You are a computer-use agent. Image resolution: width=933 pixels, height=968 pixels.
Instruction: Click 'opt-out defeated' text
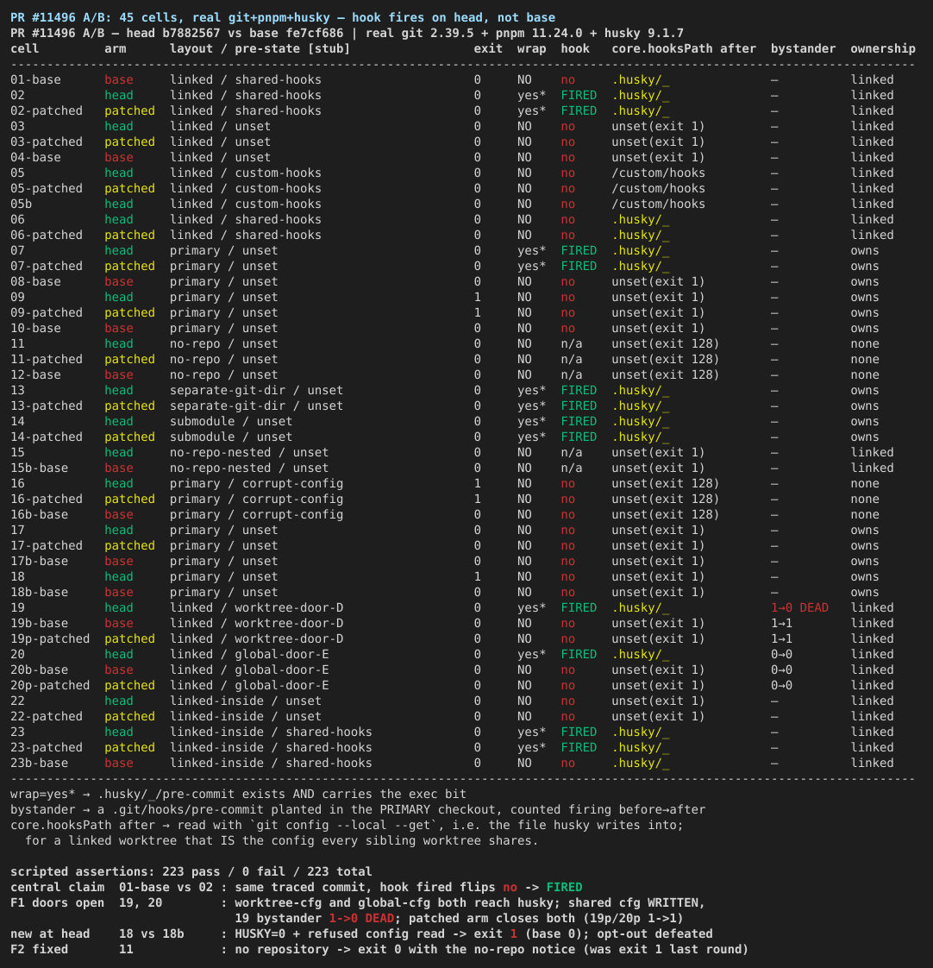(654, 933)
